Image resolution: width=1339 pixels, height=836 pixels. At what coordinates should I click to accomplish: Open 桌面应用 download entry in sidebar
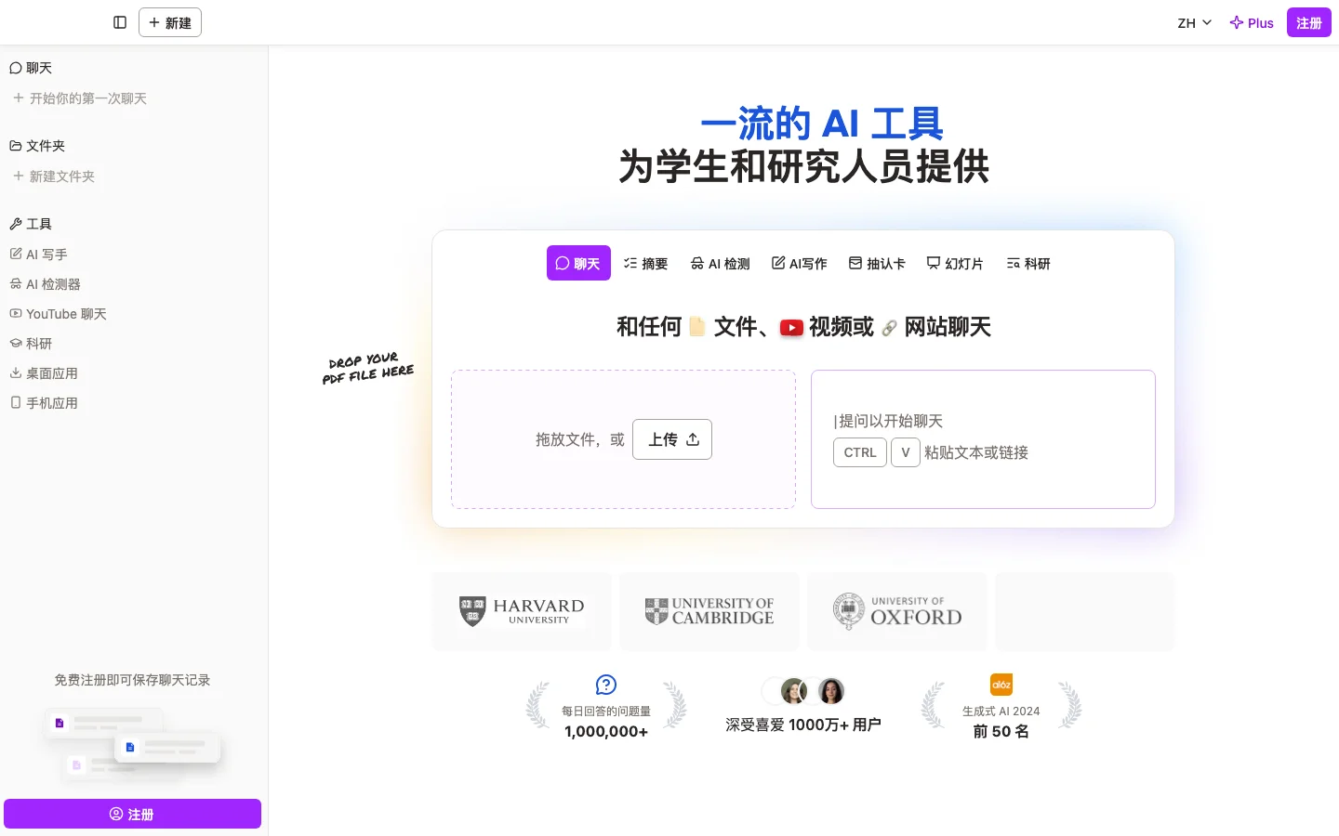click(44, 372)
